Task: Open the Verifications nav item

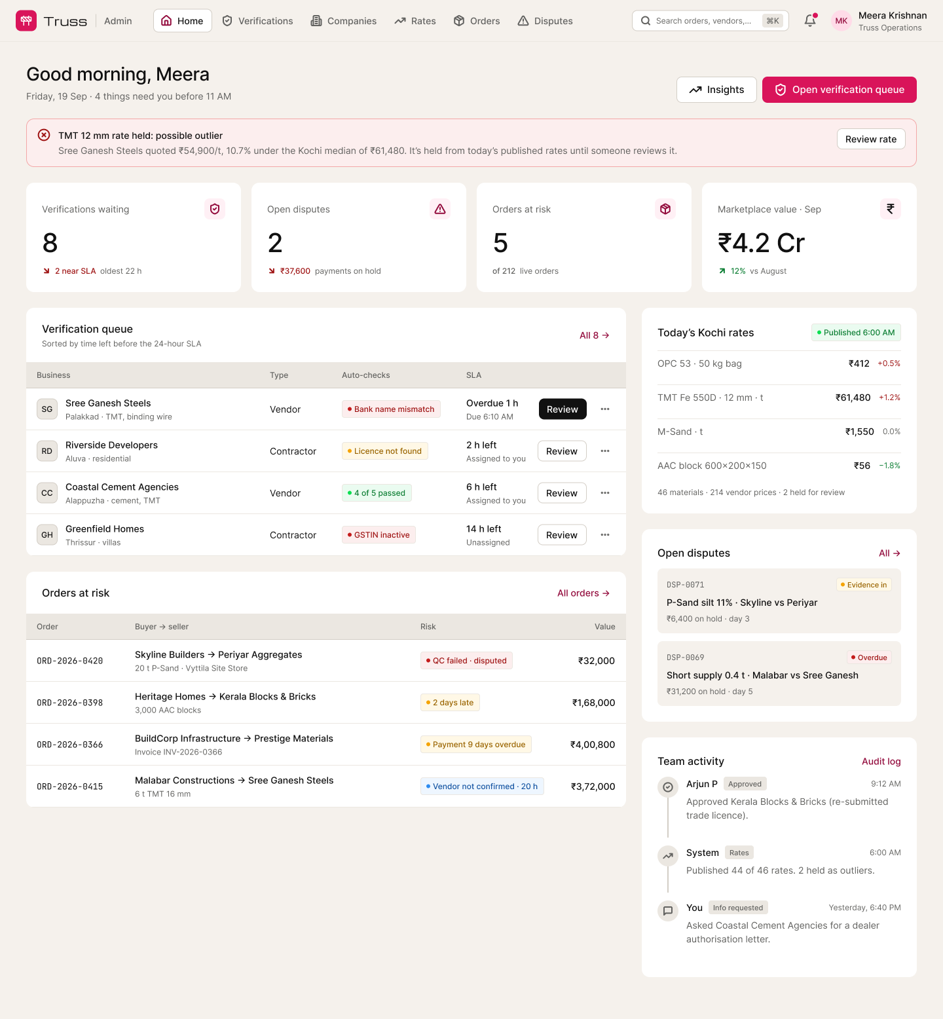Action: pyautogui.click(x=257, y=21)
